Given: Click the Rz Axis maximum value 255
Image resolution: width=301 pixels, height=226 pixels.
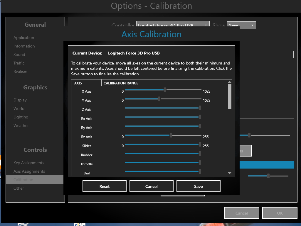Looking at the screenshot, I should [206, 137].
